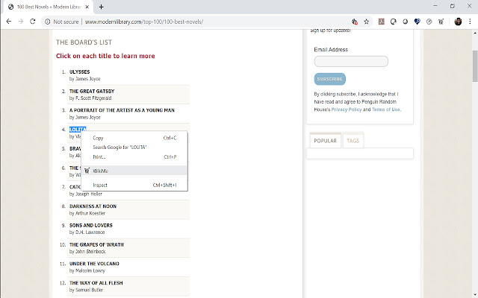This screenshot has width=478, height=298.
Task: Click the dark circle extension icon
Action: coord(405,22)
